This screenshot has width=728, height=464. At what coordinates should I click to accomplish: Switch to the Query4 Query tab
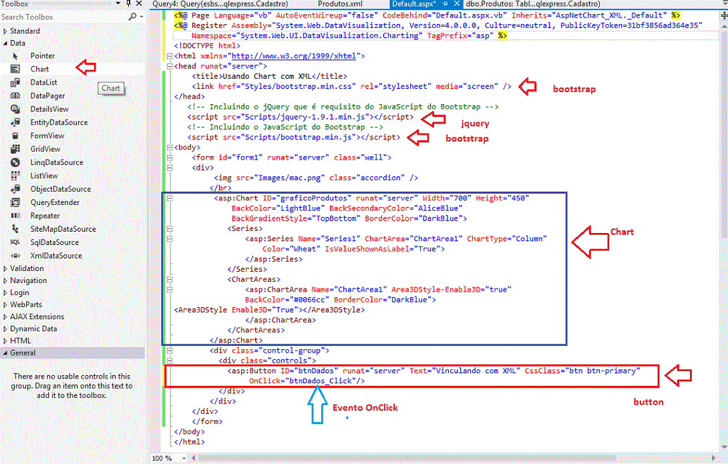coord(220,4)
